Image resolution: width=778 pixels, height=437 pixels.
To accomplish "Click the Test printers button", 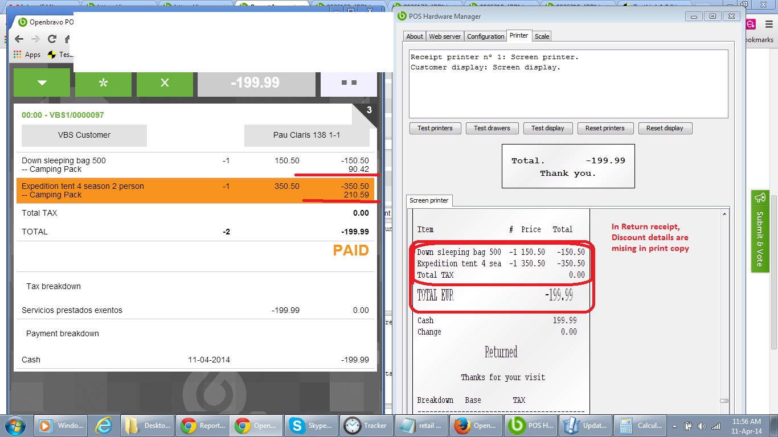I will point(435,128).
